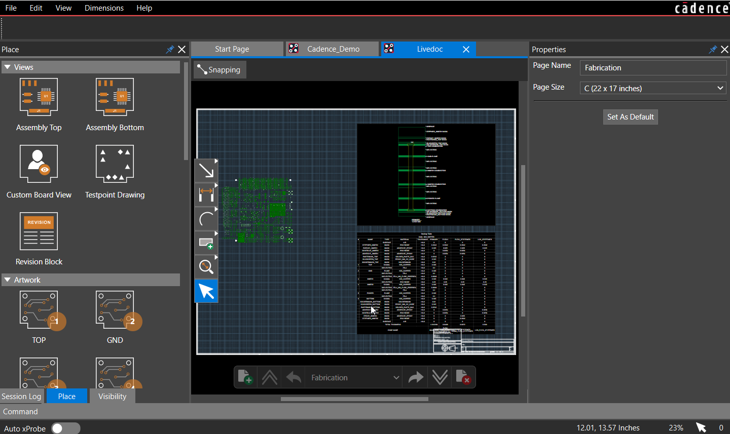Click the Page Name input field

pos(653,68)
